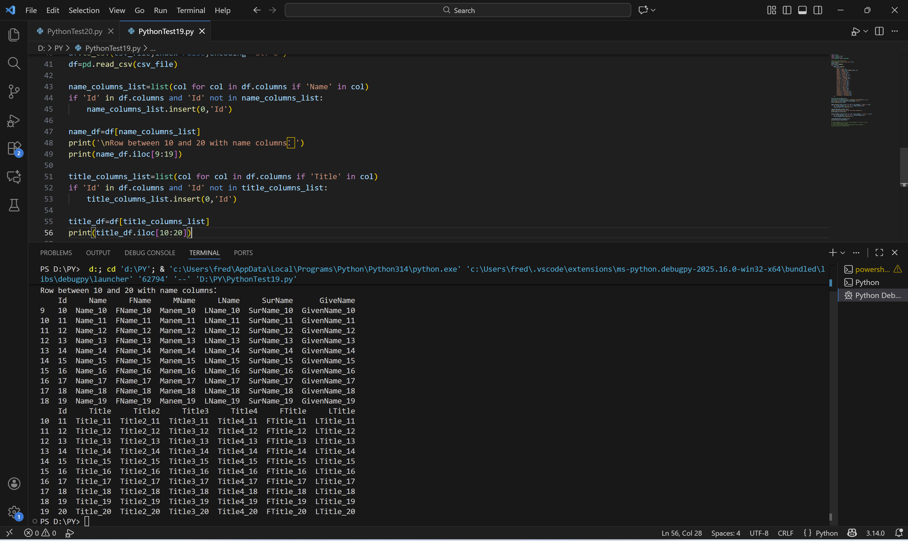The width and height of the screenshot is (908, 541).
Task: Open the Search view in activity bar
Action: point(14,64)
